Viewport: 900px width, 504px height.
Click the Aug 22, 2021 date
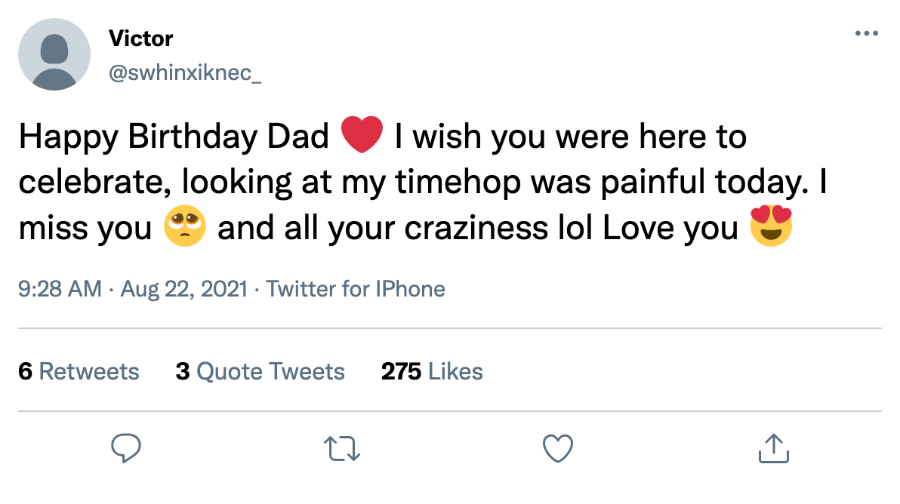click(183, 289)
